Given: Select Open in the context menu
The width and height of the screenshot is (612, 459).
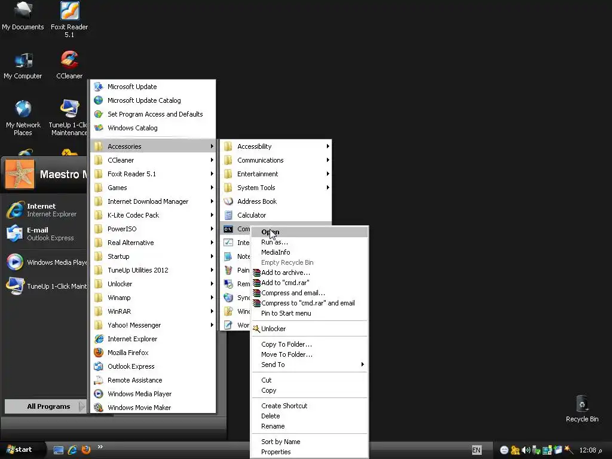Looking at the screenshot, I should (x=309, y=232).
